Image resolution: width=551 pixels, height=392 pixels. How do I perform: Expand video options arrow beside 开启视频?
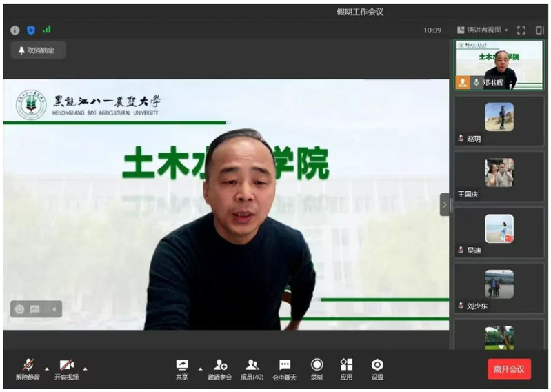point(85,368)
